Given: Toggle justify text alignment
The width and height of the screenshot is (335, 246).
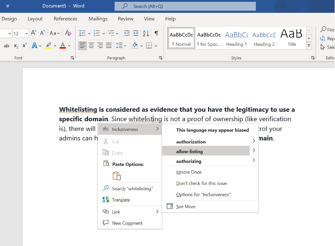Looking at the screenshot, I should click(x=109, y=45).
